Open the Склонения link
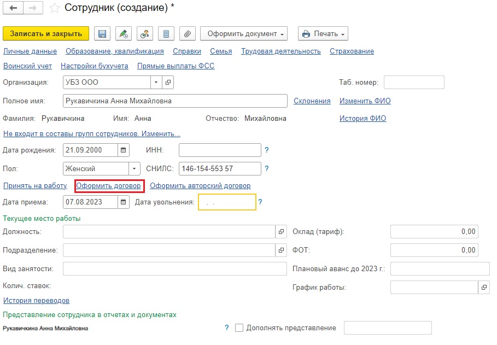497x345 pixels. [x=312, y=101]
